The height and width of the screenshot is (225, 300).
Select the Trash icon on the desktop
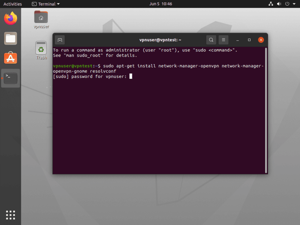click(x=41, y=49)
